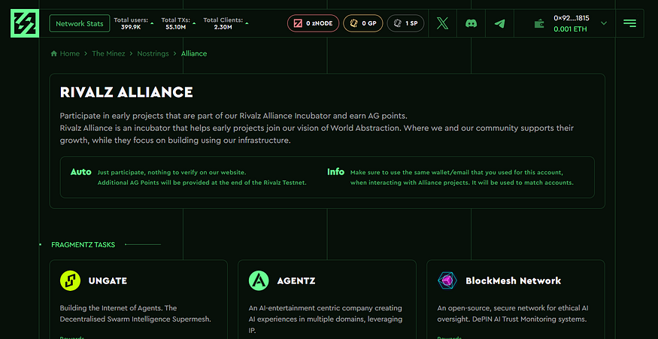Click the wallet icon
658x339 pixels.
[539, 24]
